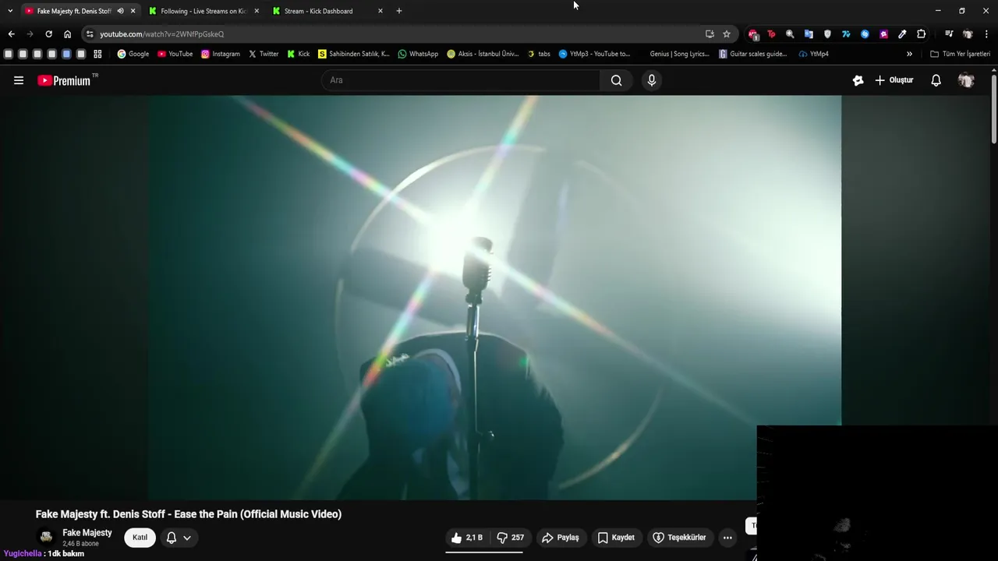This screenshot has width=998, height=561.
Task: Open WhatsApp bookmark
Action: [418, 54]
